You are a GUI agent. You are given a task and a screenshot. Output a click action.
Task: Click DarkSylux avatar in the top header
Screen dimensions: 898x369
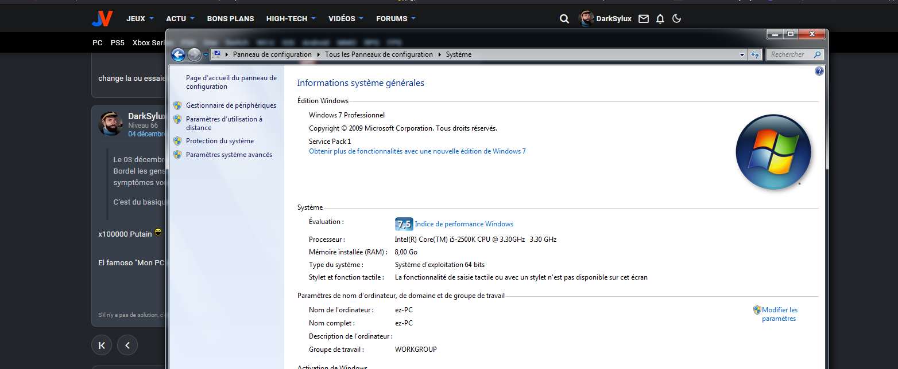click(x=586, y=18)
